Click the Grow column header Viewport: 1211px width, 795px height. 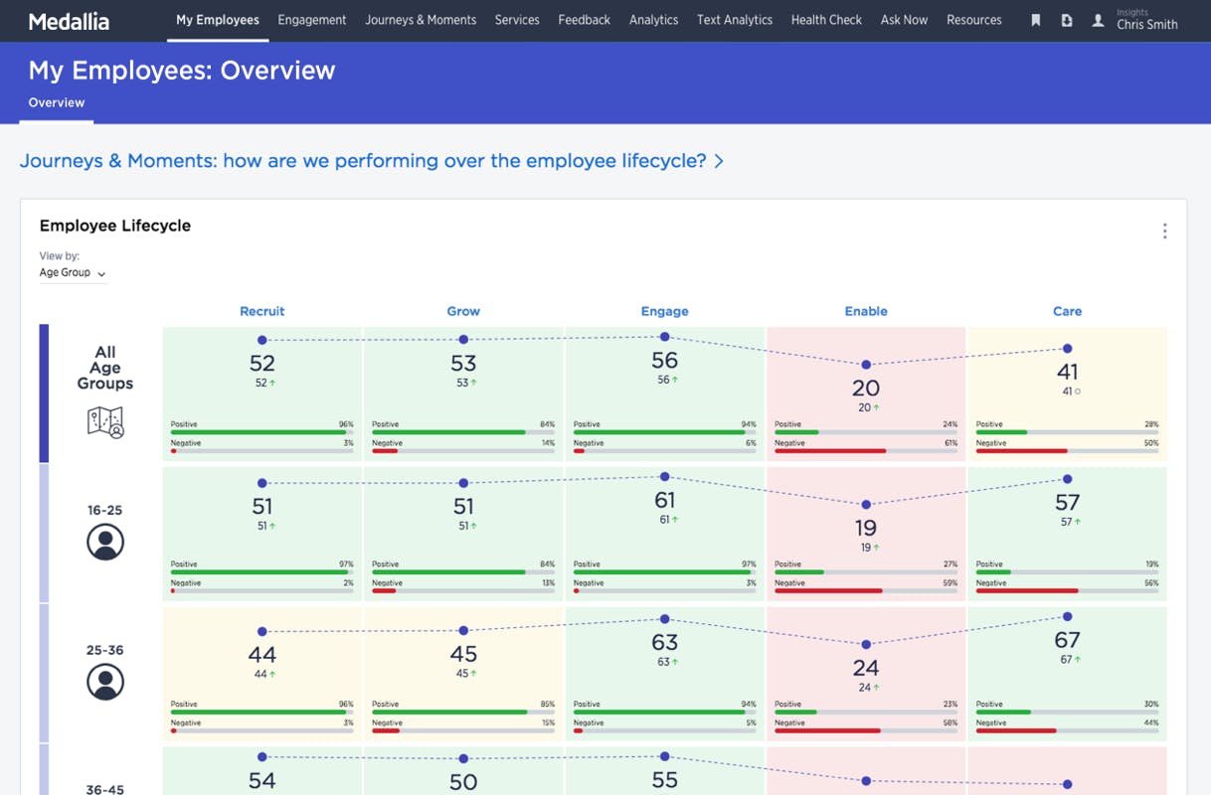click(x=463, y=311)
